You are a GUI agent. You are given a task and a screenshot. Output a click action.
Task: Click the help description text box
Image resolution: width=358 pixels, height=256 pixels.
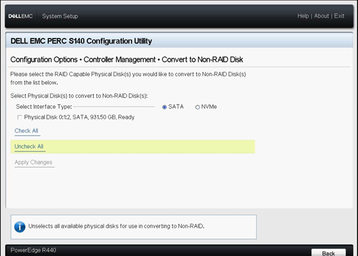pyautogui.click(x=134, y=227)
